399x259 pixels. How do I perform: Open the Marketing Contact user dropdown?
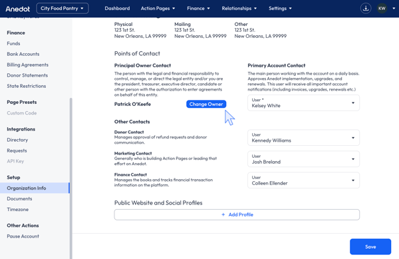(x=303, y=159)
